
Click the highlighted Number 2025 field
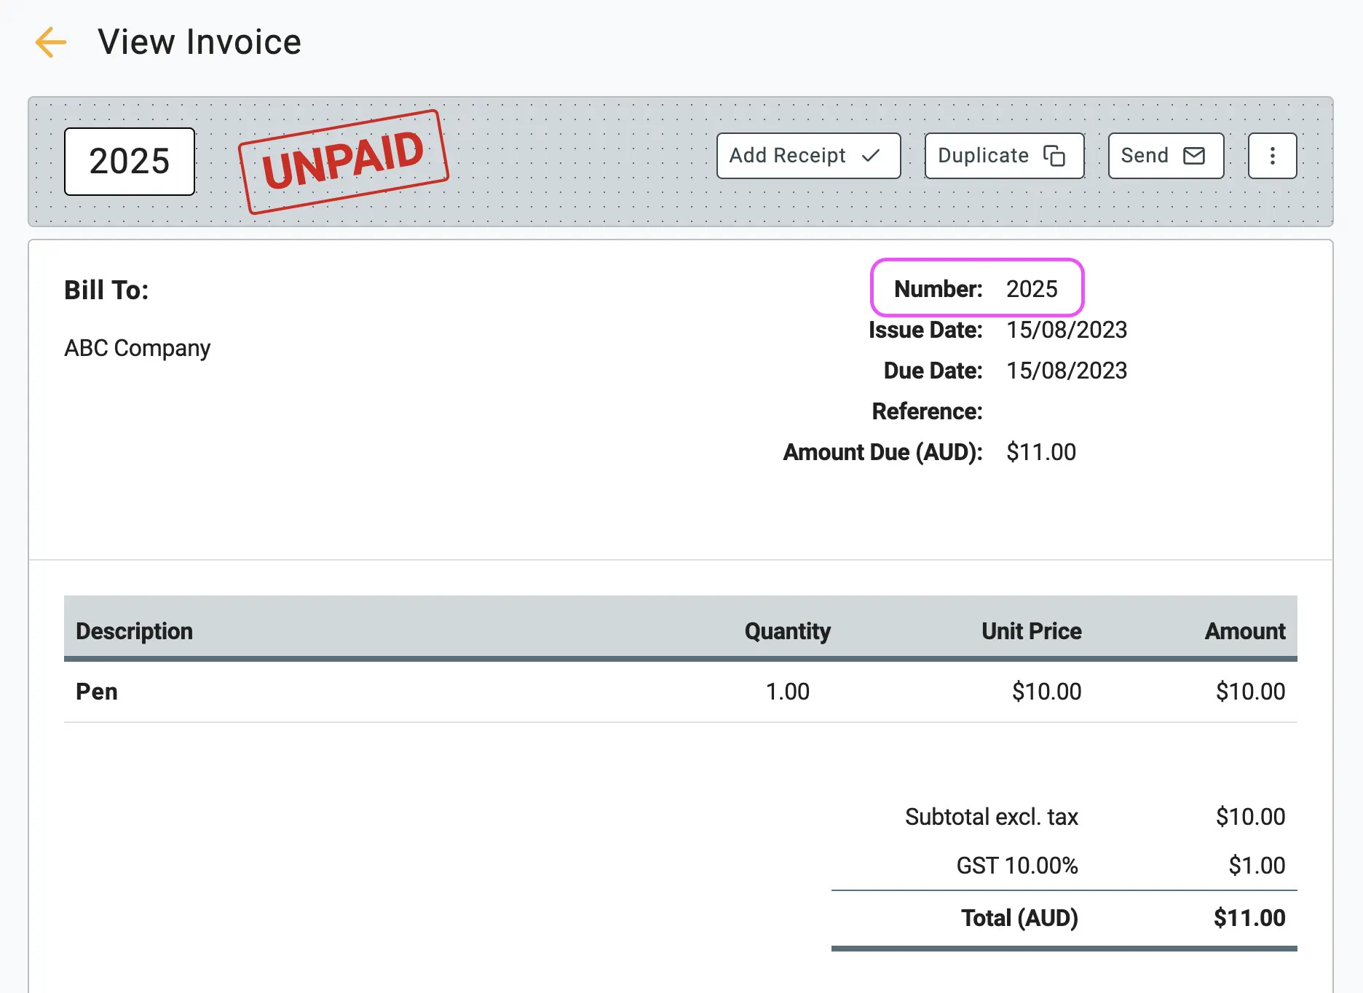[x=977, y=288]
